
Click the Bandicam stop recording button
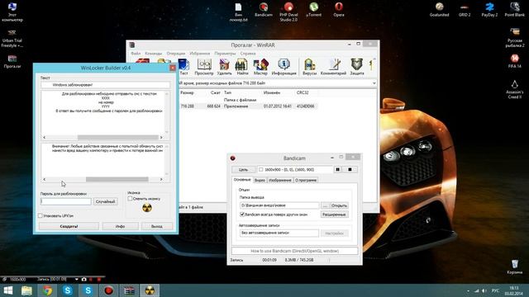click(x=350, y=169)
